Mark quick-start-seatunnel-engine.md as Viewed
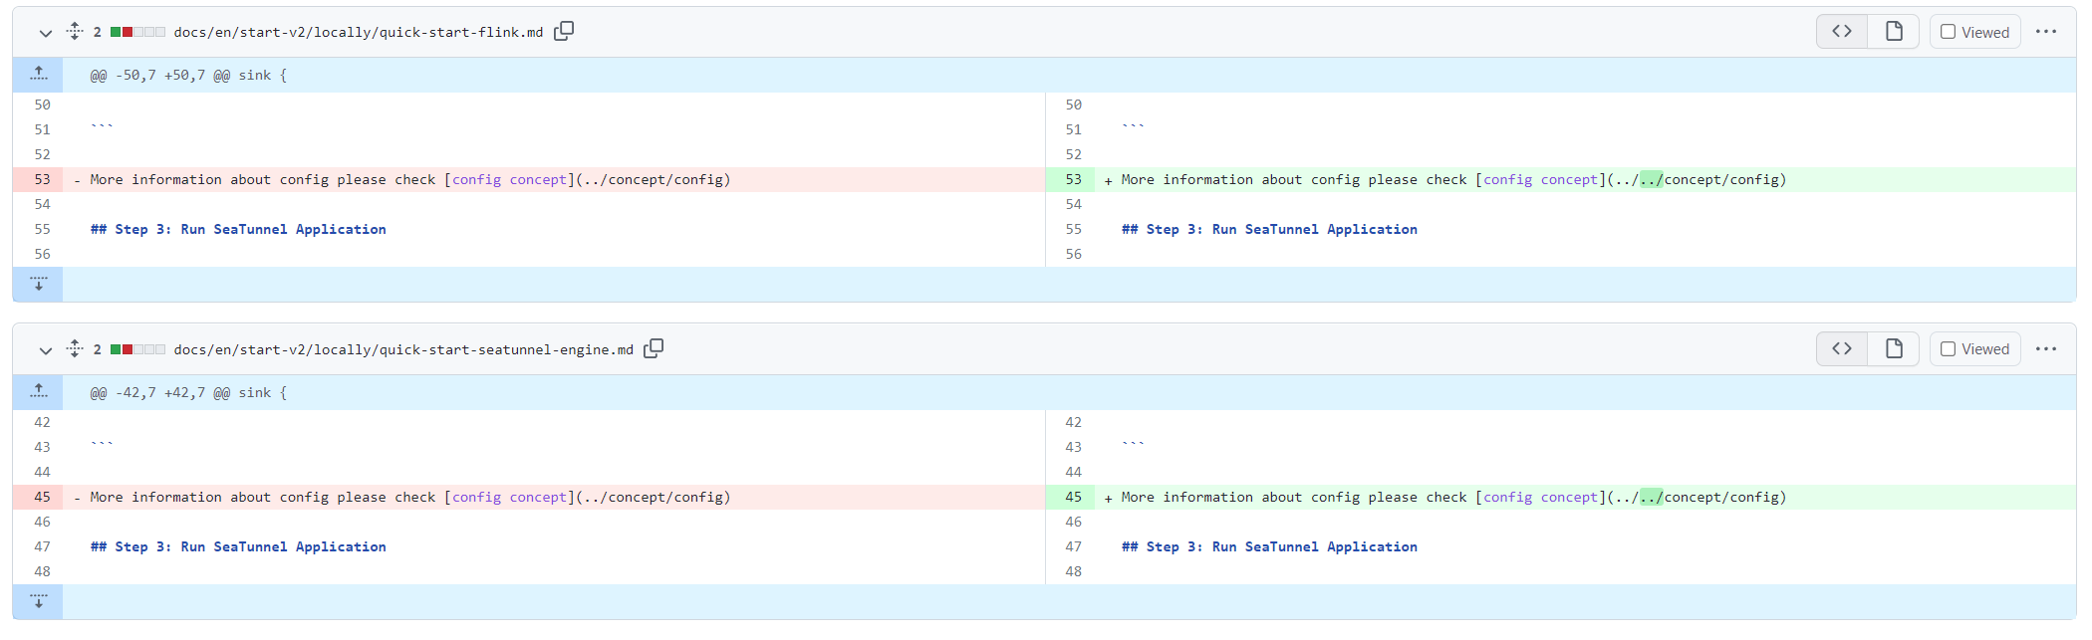Screen dimensions: 2092x640 1974,349
